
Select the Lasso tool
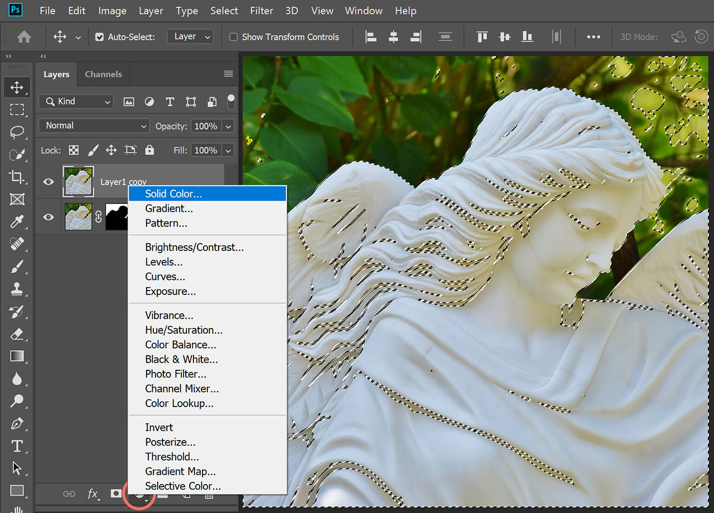[x=17, y=133]
